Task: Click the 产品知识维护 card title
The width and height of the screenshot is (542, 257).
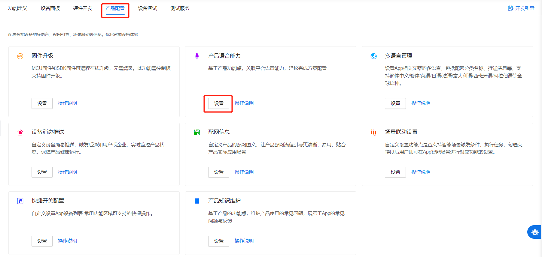Action: [224, 201]
